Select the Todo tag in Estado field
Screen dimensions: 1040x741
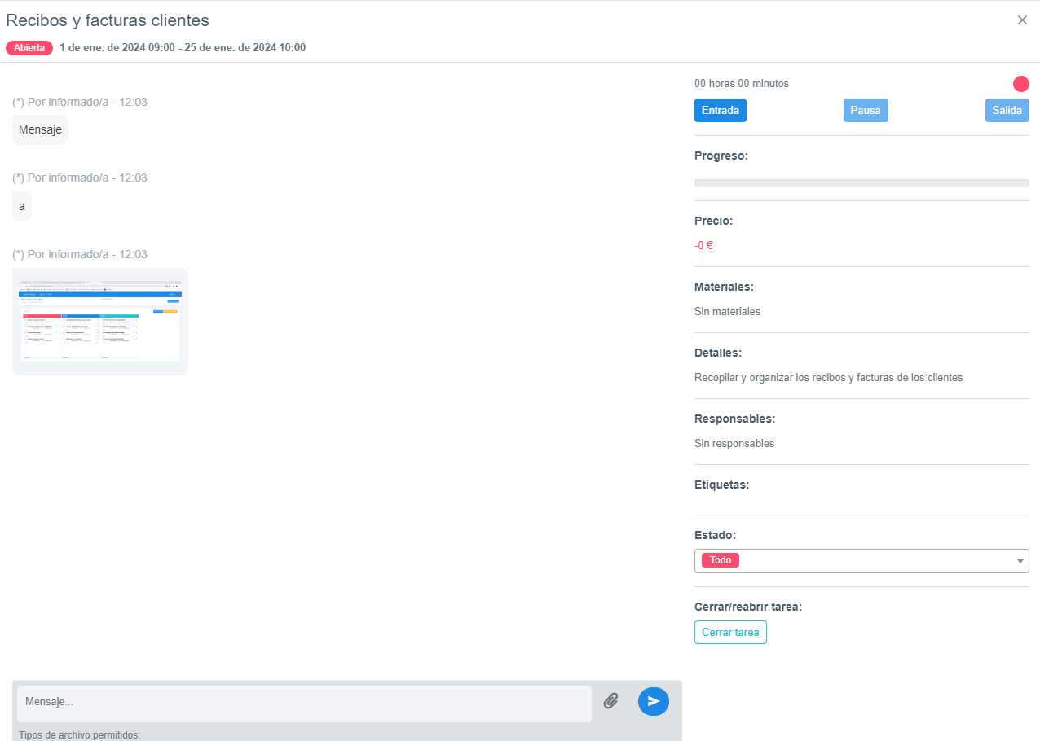click(720, 560)
